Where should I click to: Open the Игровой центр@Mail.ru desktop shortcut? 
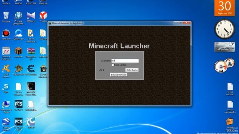tap(18, 16)
